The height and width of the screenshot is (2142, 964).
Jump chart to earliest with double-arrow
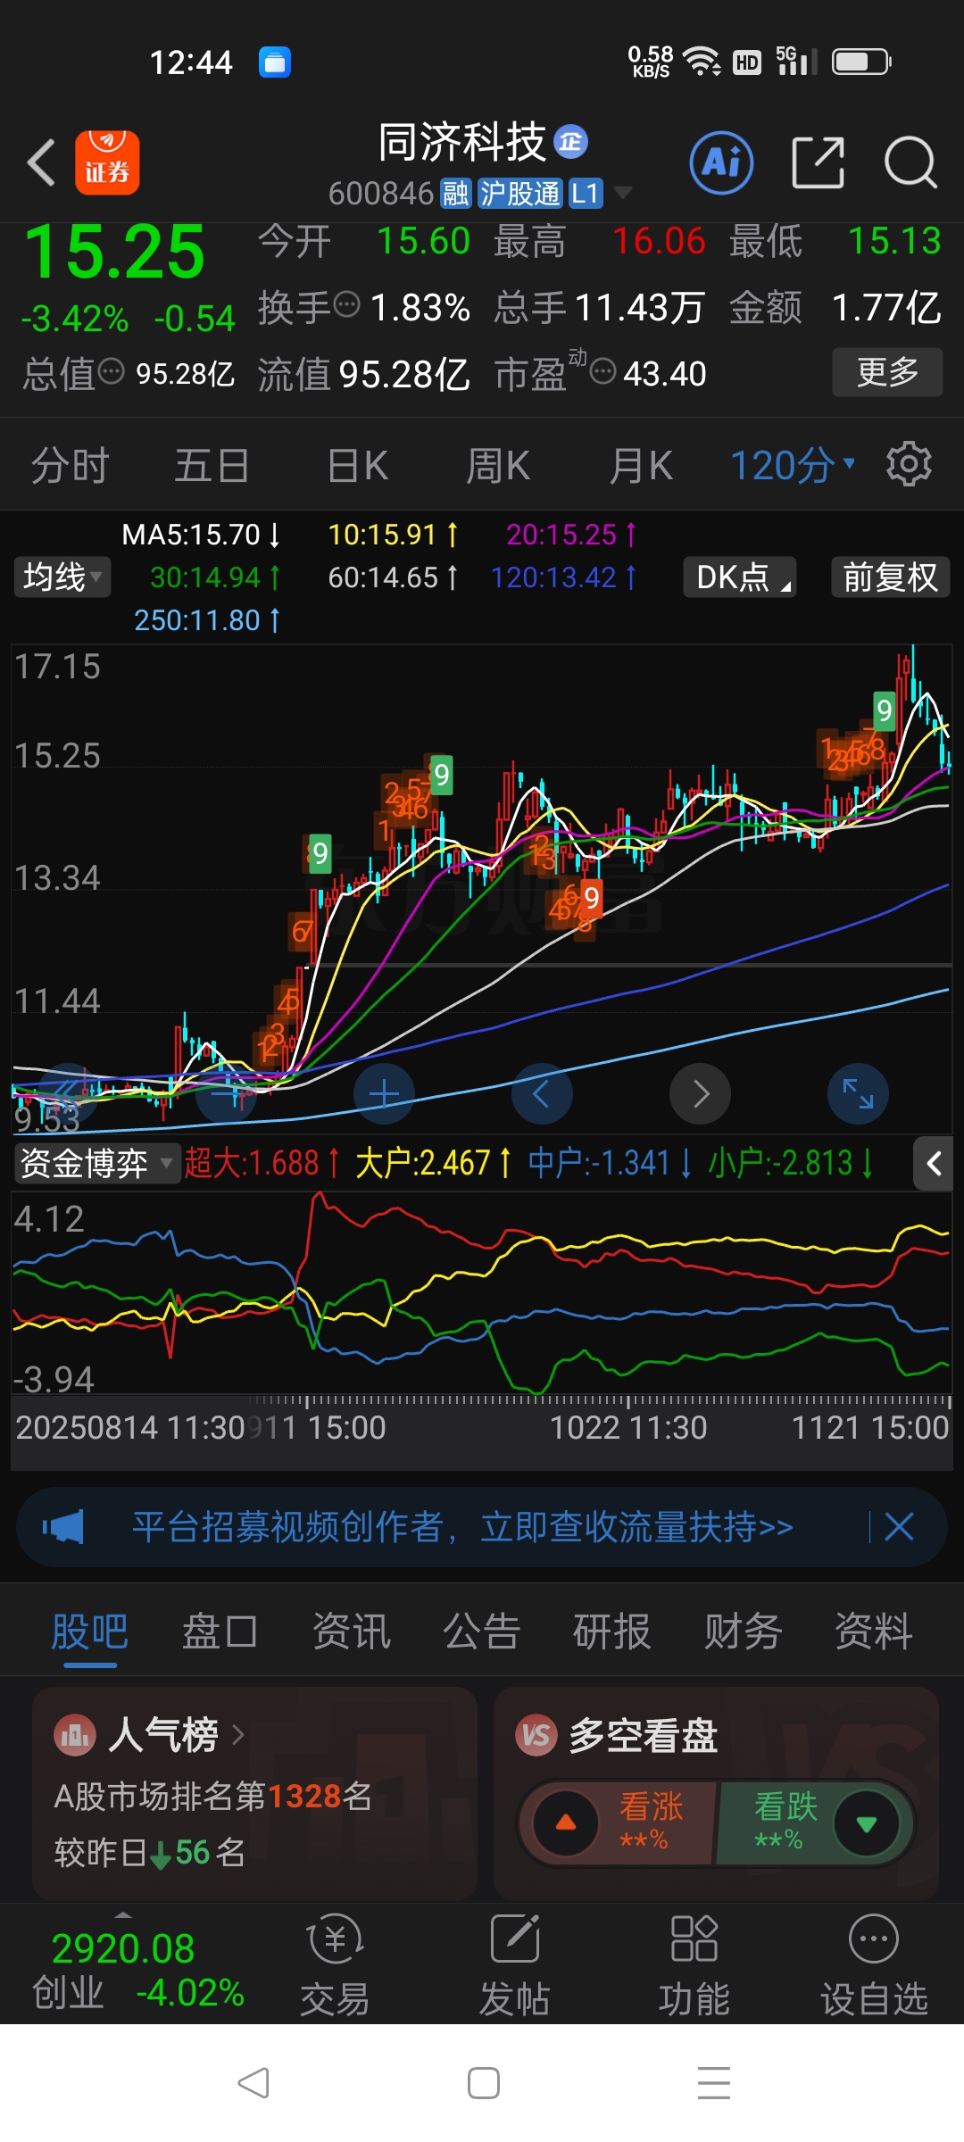pos(68,1093)
